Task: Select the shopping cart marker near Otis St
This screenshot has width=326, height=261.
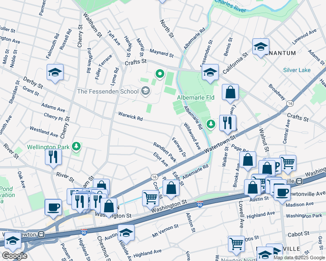Action: click(x=236, y=244)
